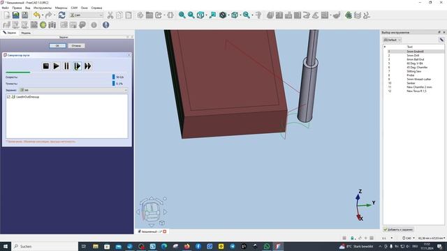Viewport: 447px width, 251px height.
Task: Adjust the simulation speed slider
Action: tap(113, 77)
